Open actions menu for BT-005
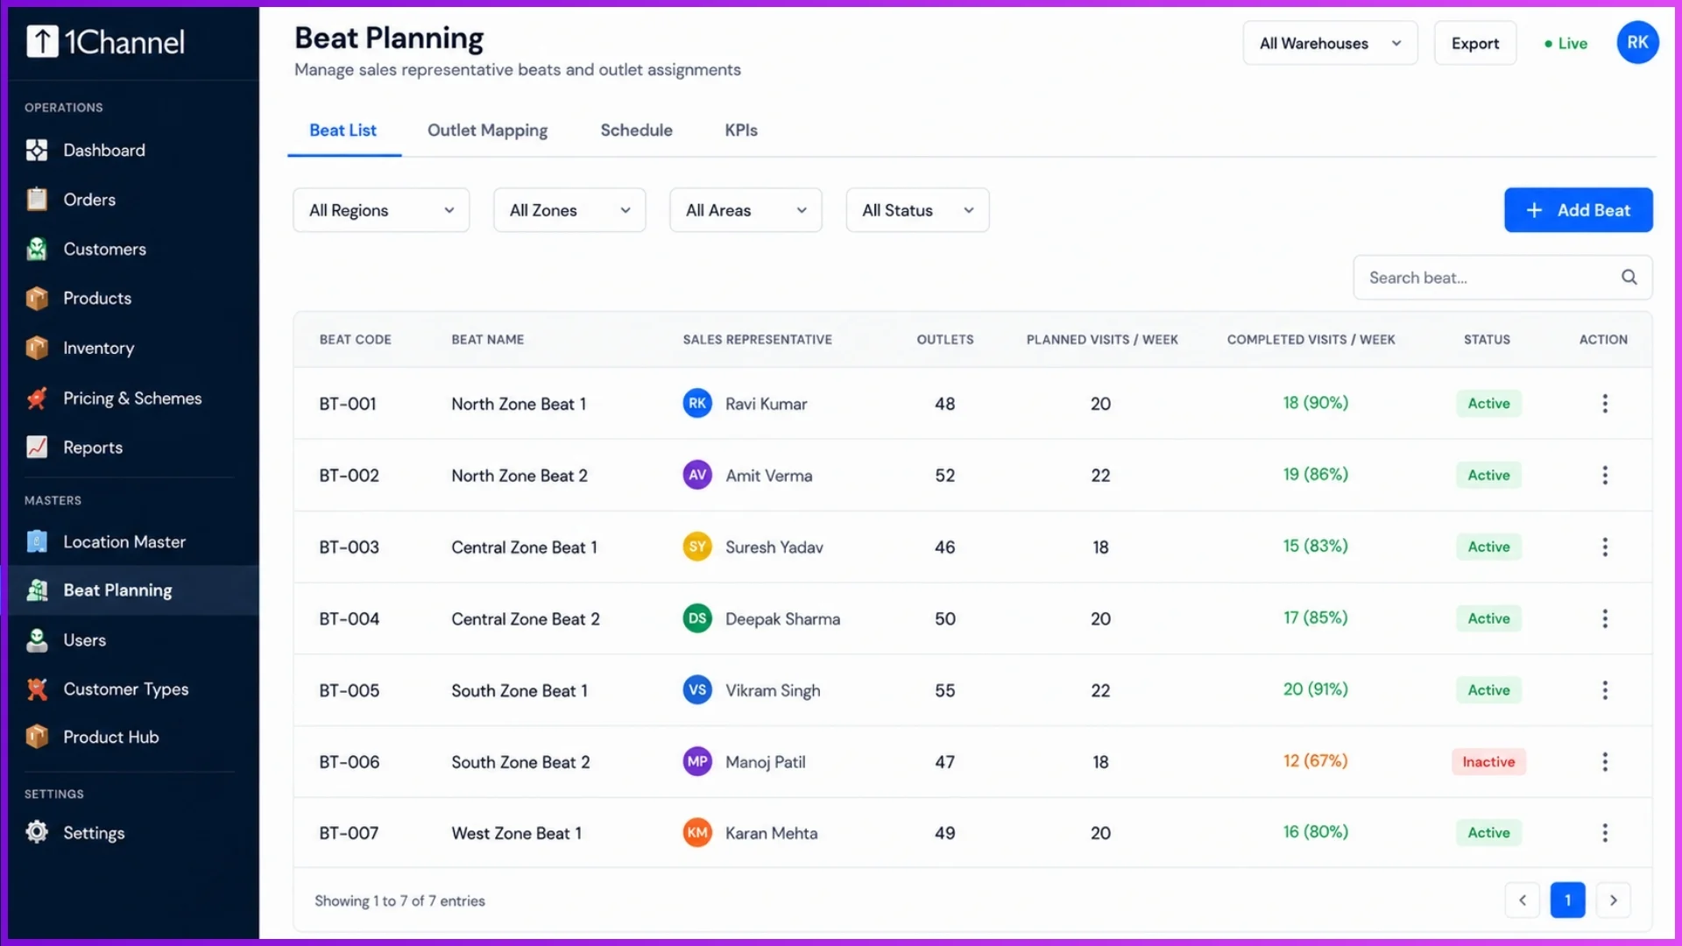This screenshot has width=1682, height=946. (1605, 690)
